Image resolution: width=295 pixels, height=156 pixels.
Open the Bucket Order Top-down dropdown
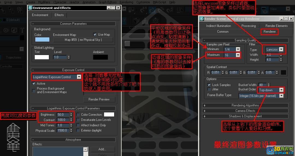281,90
